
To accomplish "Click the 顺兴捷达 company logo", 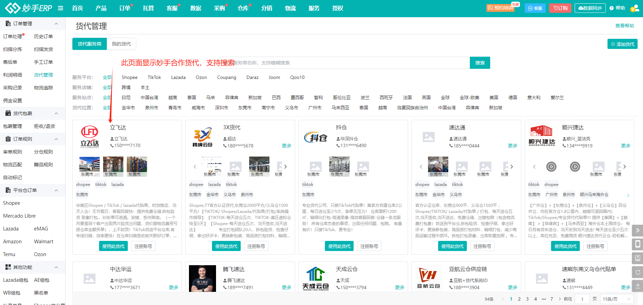I will pos(542,136).
